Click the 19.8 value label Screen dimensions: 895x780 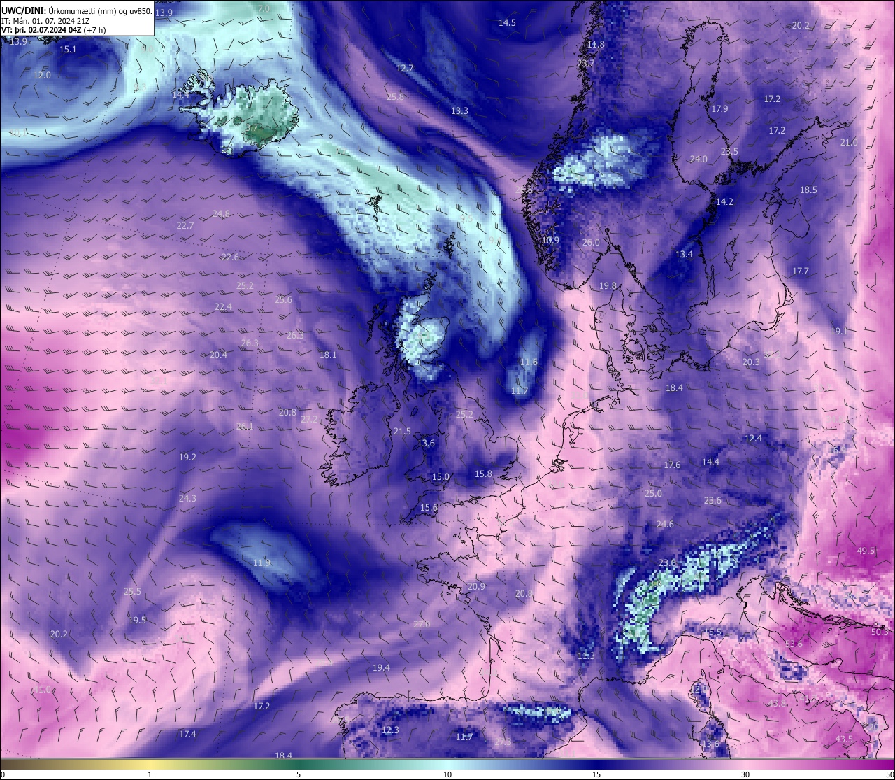click(x=608, y=285)
